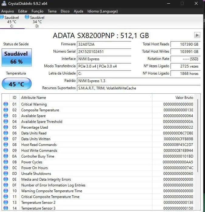
Task: Click raw value 0000000D6C7DBE
Action: pos(178,133)
